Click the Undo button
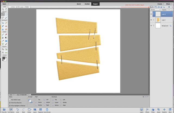The height and width of the screenshot is (113, 174). 17,110
